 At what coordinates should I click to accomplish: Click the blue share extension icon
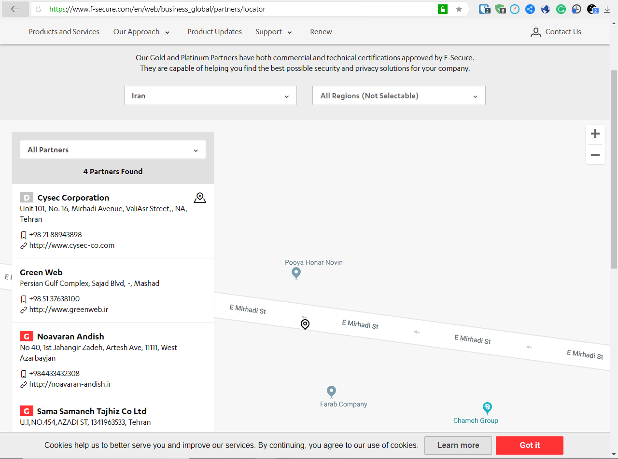click(x=530, y=9)
